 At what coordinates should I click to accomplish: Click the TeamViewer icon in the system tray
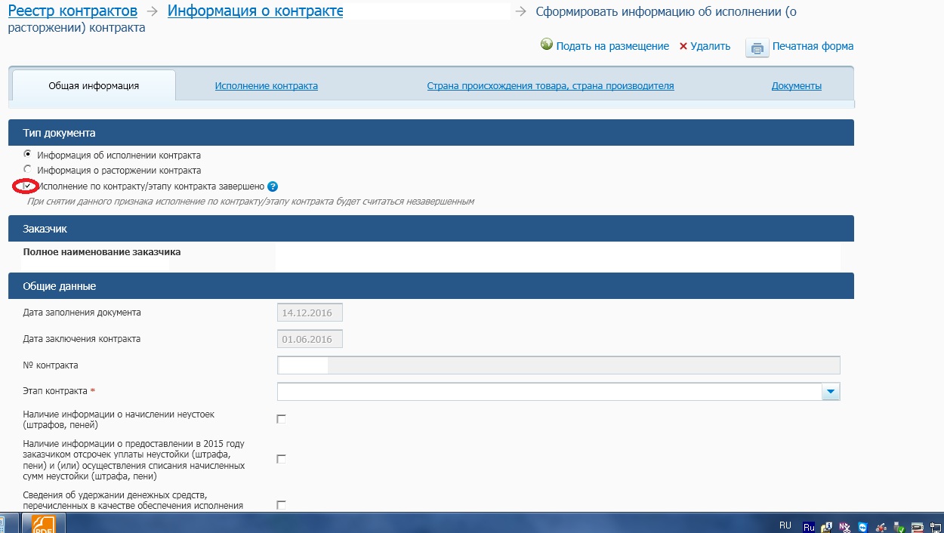pos(862,526)
